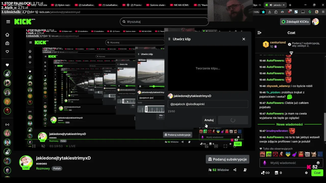Image resolution: width=326 pixels, height=183 pixels.
Task: Focus the Wyszukaj search box
Action: pyautogui.click(x=164, y=22)
